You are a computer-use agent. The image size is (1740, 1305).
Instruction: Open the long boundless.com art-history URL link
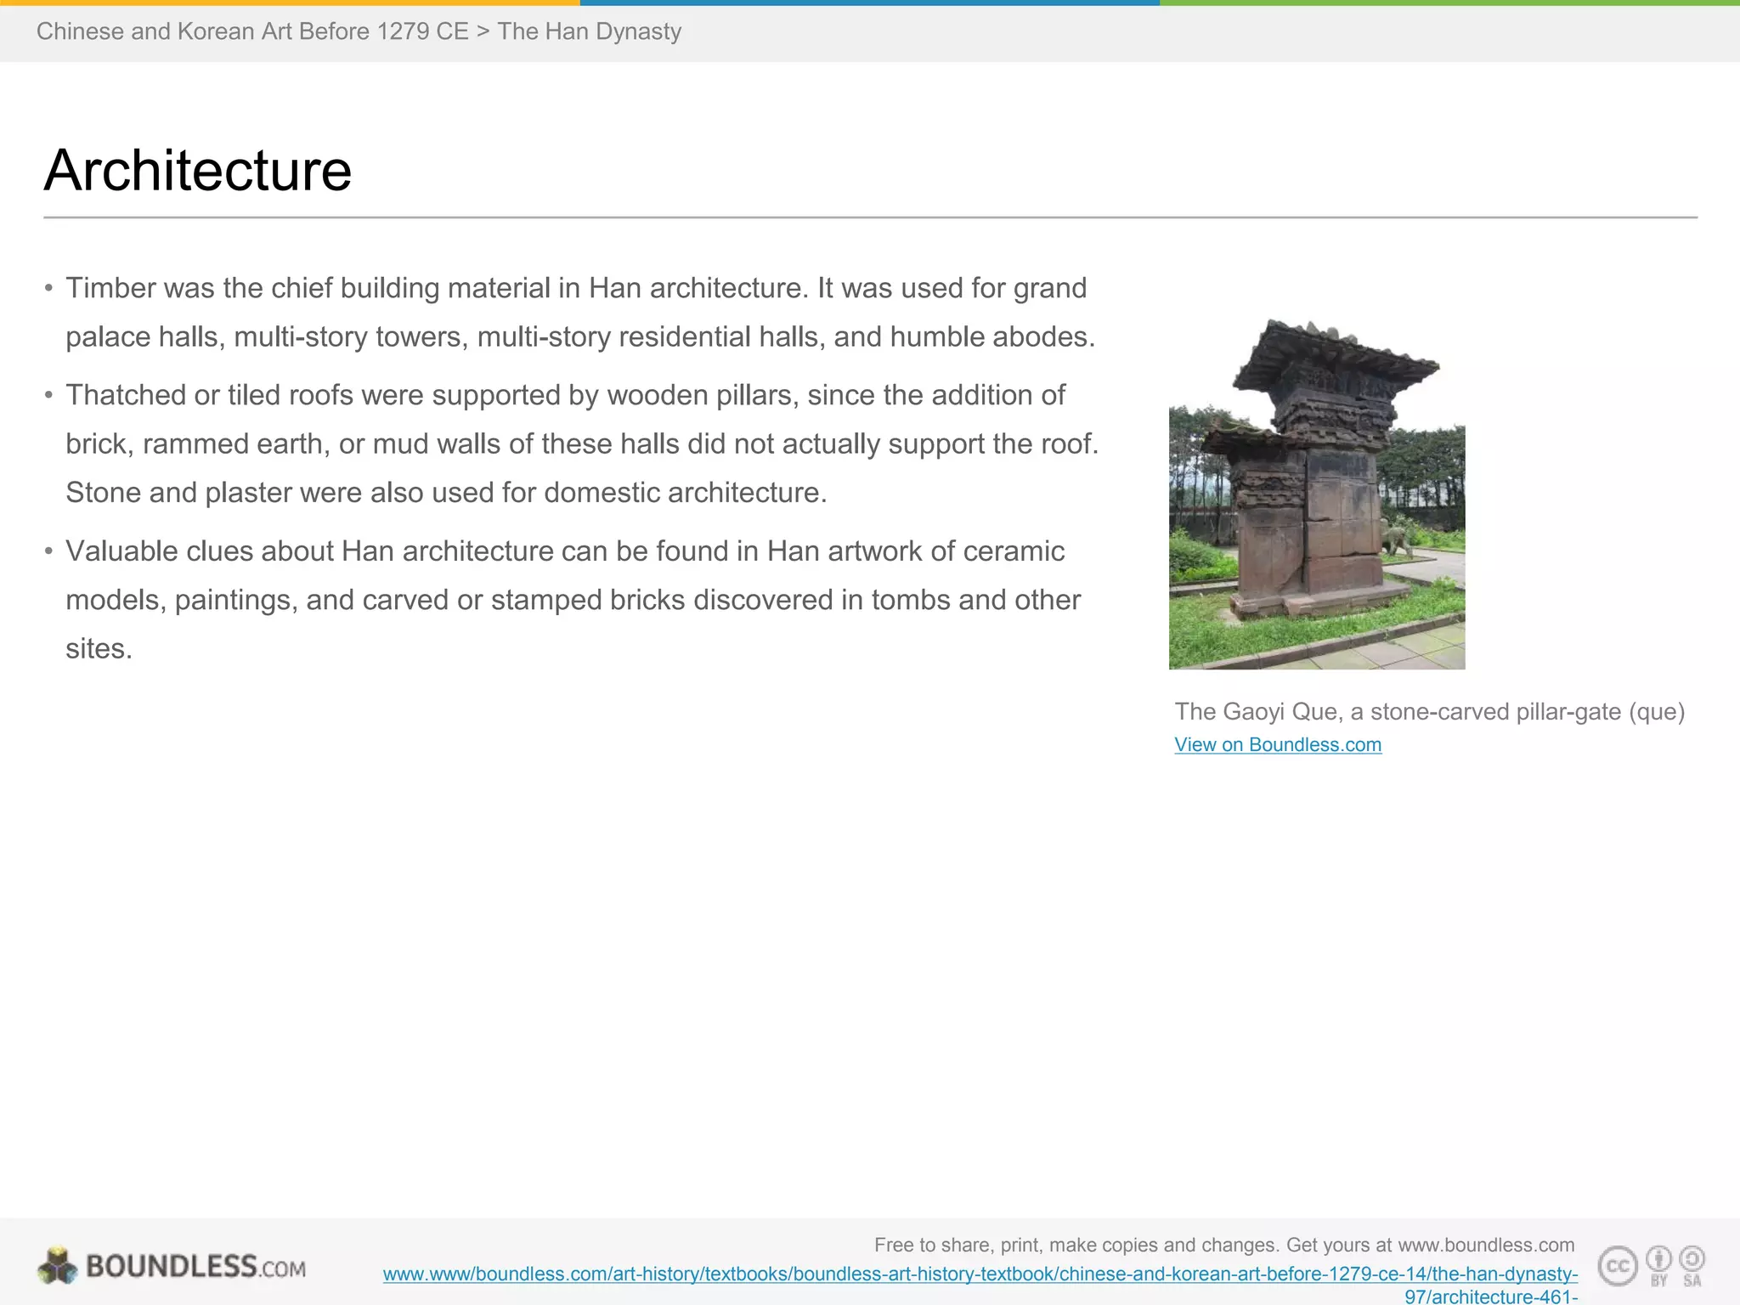pos(980,1274)
